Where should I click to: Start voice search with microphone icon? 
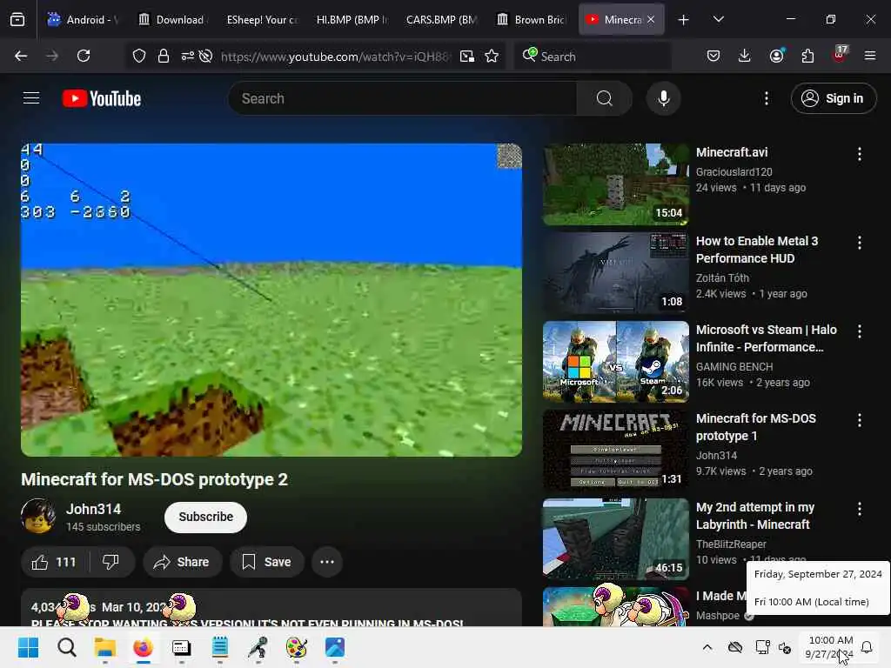tap(663, 98)
